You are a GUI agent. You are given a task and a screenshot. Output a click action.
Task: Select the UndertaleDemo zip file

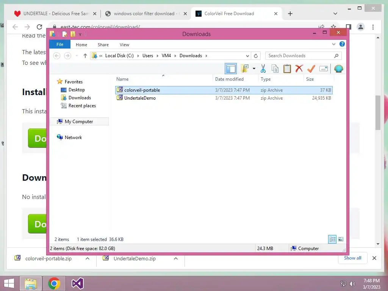[x=224, y=98]
